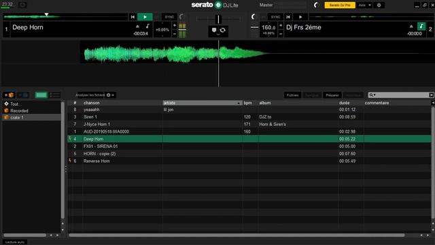Jump deck 1 to track start
This screenshot has height=245, width=435.
point(133,17)
